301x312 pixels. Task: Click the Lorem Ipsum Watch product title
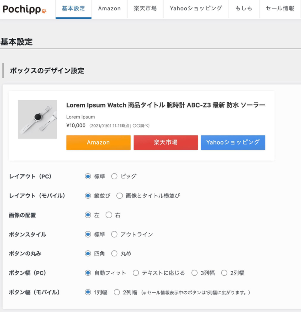click(166, 105)
